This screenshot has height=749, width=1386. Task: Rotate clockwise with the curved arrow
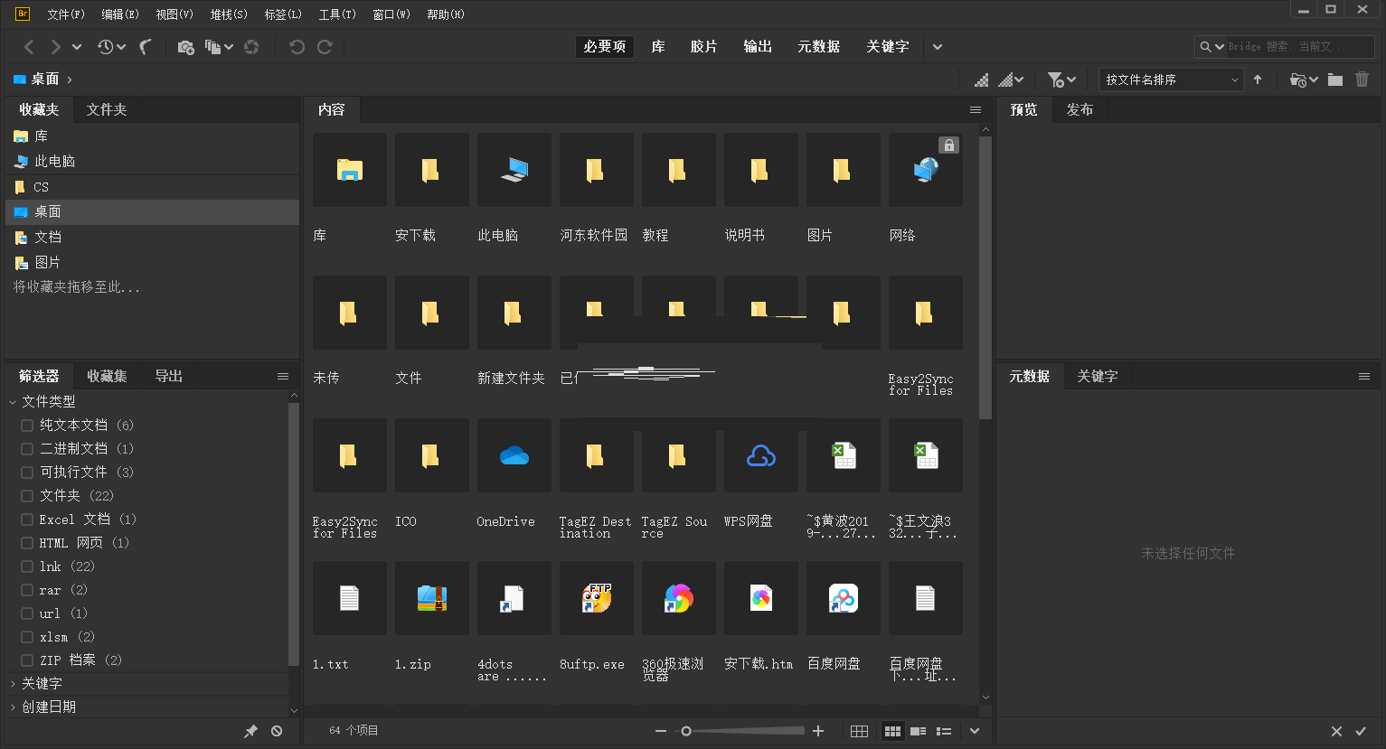(x=325, y=47)
